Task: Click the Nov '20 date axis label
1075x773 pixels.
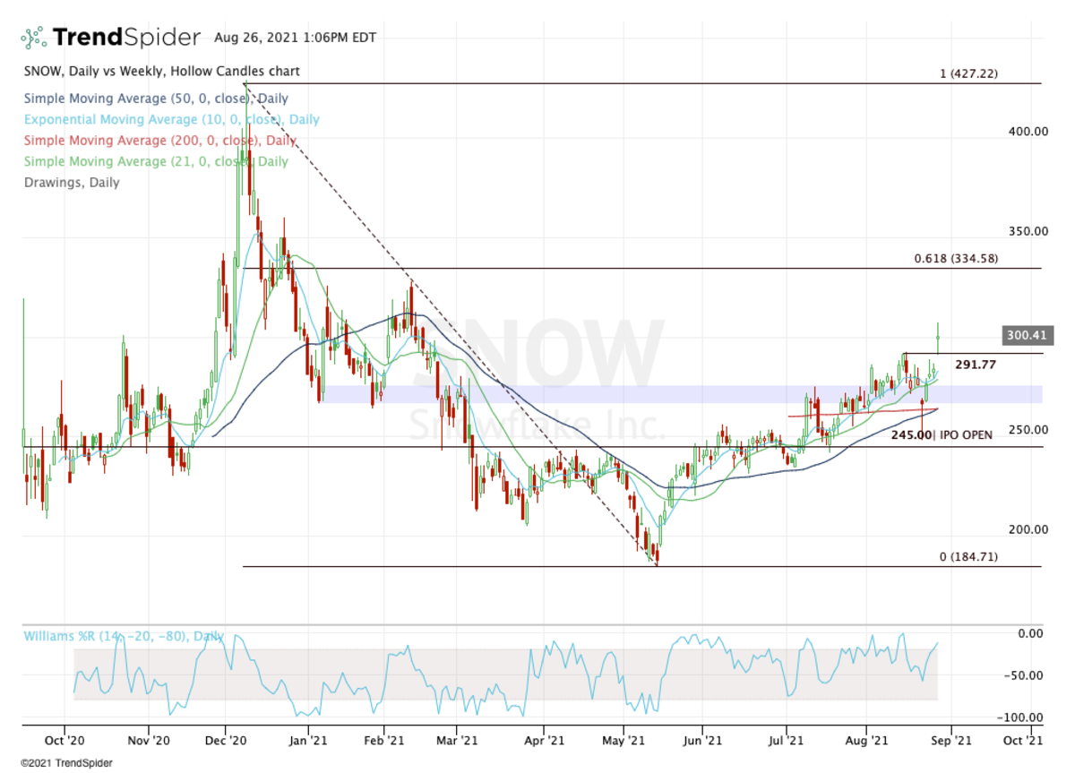Action: [149, 742]
